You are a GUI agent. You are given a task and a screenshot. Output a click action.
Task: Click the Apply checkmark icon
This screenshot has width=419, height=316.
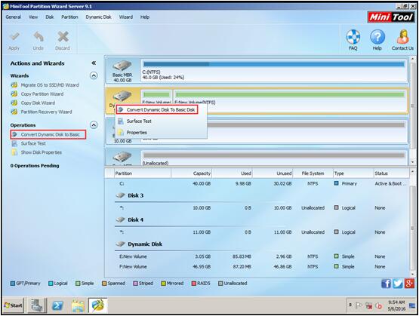[x=14, y=37]
